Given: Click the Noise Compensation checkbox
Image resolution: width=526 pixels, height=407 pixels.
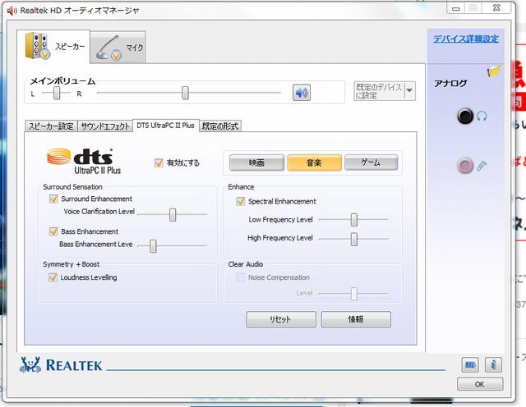Looking at the screenshot, I should coord(241,277).
